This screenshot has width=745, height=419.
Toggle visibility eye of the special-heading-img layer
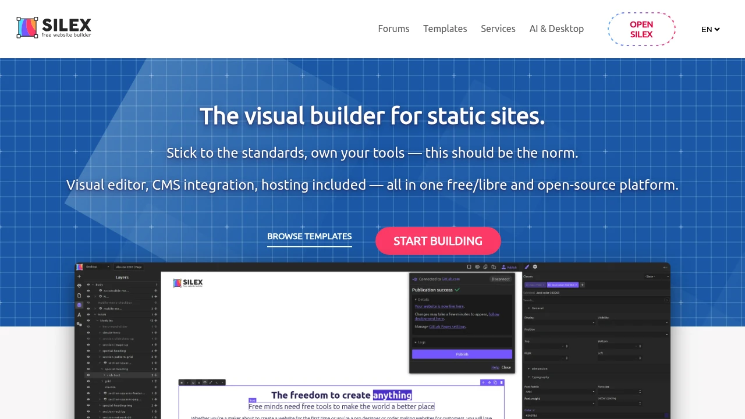click(x=88, y=406)
